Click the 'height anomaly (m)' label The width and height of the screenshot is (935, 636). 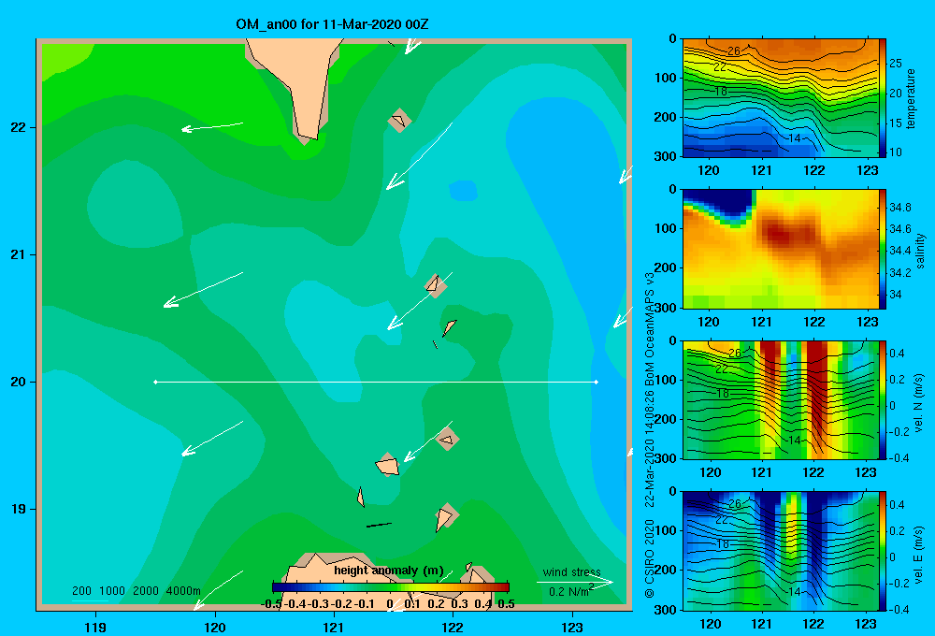click(389, 571)
